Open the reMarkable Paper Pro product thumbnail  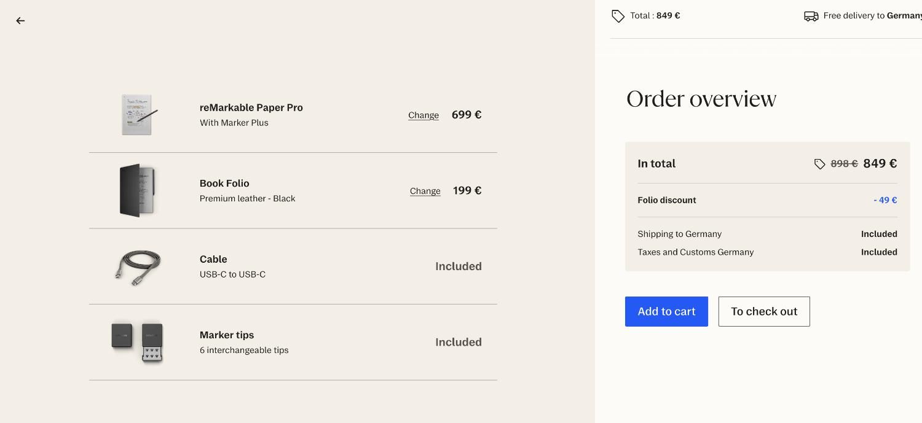click(138, 115)
